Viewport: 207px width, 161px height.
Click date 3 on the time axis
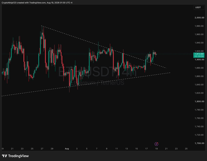[77, 148]
